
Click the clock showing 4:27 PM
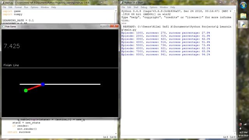tap(243, 132)
